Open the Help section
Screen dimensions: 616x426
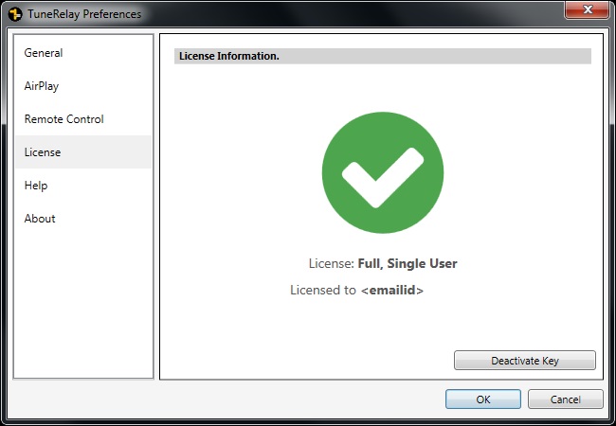[x=36, y=186]
